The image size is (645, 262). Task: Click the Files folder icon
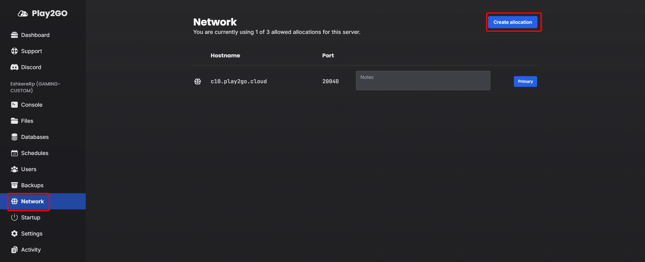[14, 121]
